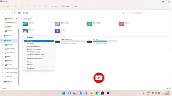Open the clock and date 17-02-2022
172x96 pixels.
pyautogui.click(x=166, y=93)
